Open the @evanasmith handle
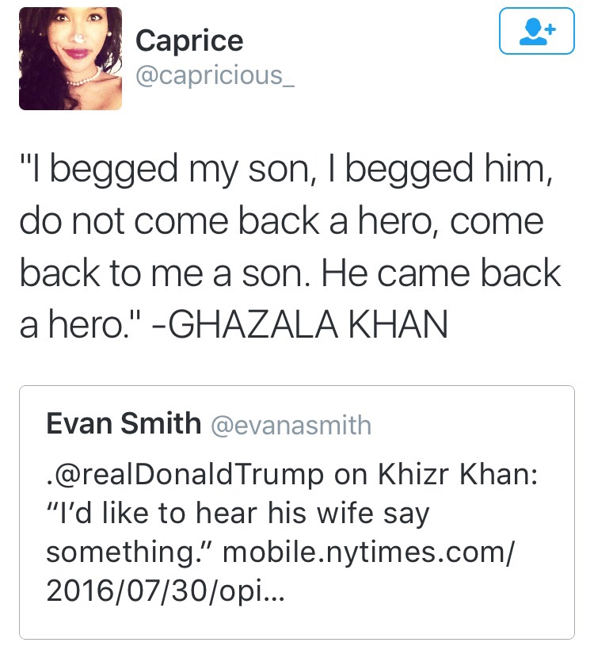The width and height of the screenshot is (594, 646). click(x=290, y=426)
